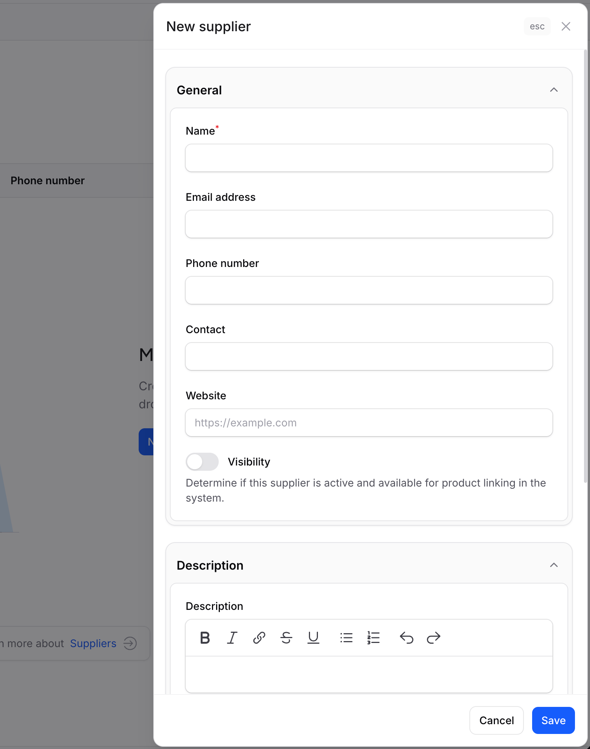Collapse the General section
Viewport: 590px width, 749px height.
(x=554, y=90)
